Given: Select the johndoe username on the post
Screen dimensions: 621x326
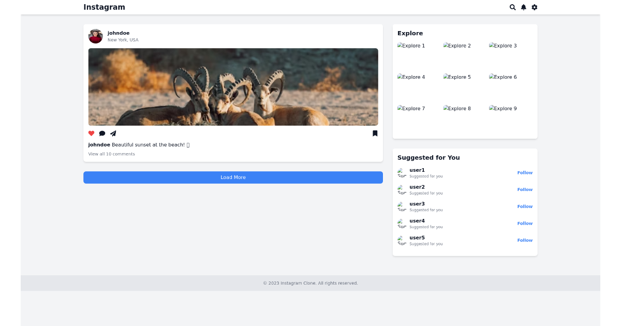Looking at the screenshot, I should pyautogui.click(x=119, y=33).
